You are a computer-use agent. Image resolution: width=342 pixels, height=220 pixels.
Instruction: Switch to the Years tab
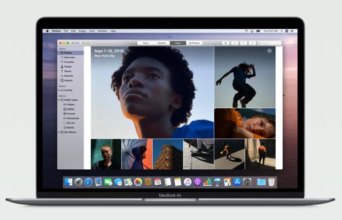145,43
